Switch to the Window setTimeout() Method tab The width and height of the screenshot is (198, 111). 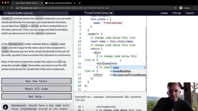point(60,3)
